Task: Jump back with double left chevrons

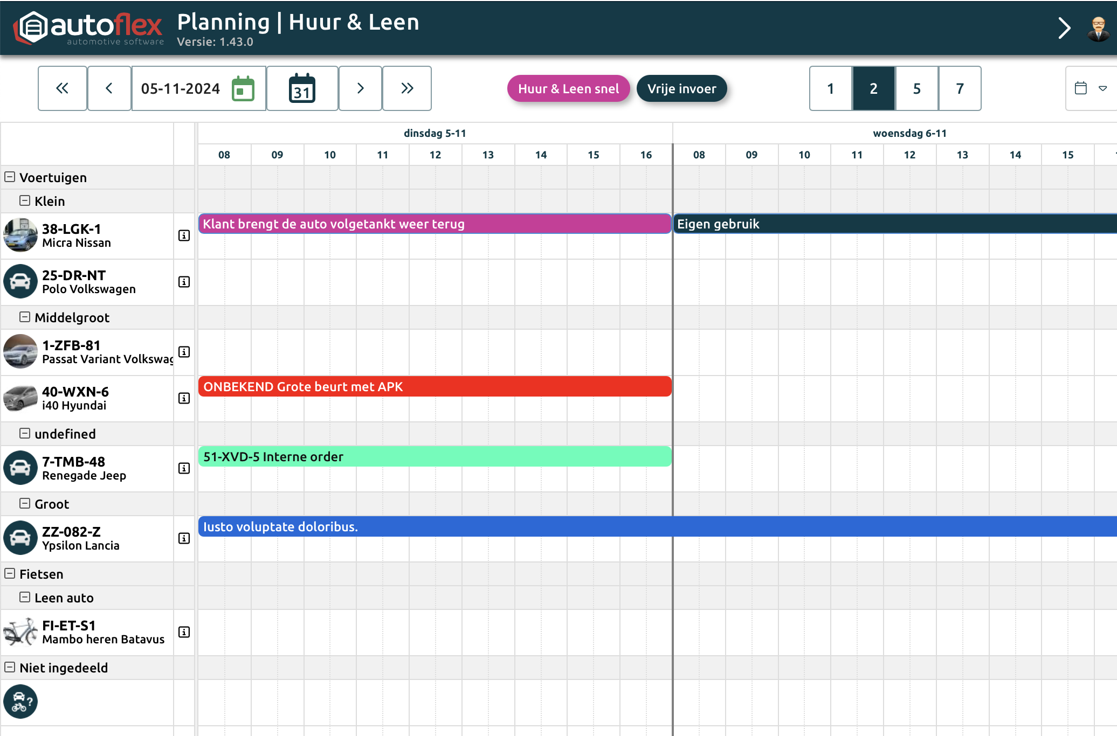Action: pos(63,88)
